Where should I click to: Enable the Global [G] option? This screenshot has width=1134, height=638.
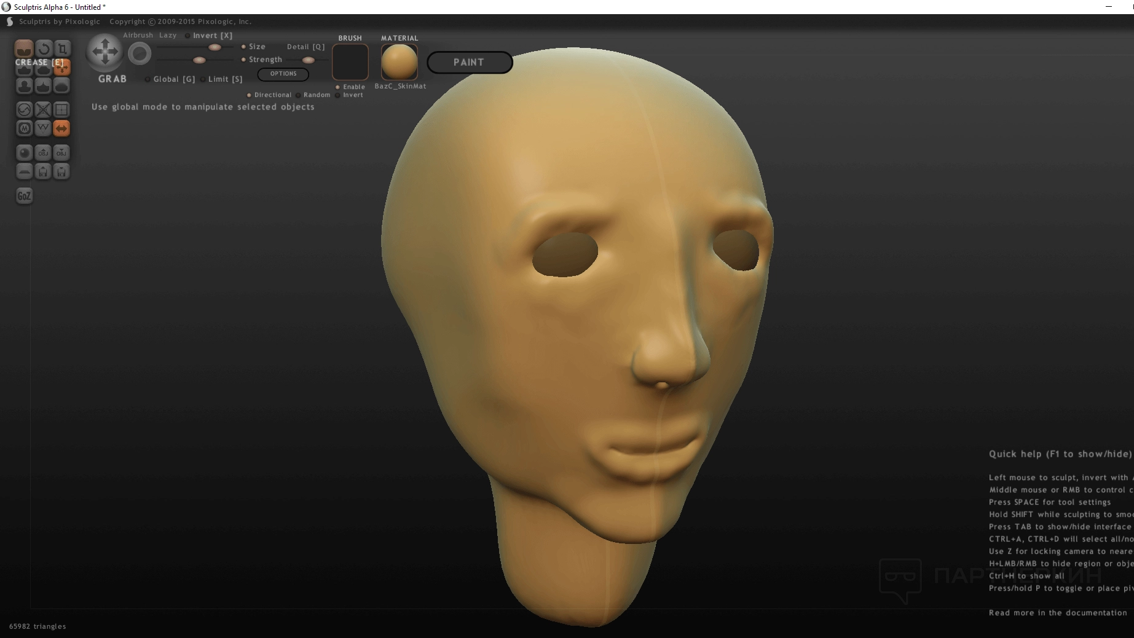tap(148, 79)
